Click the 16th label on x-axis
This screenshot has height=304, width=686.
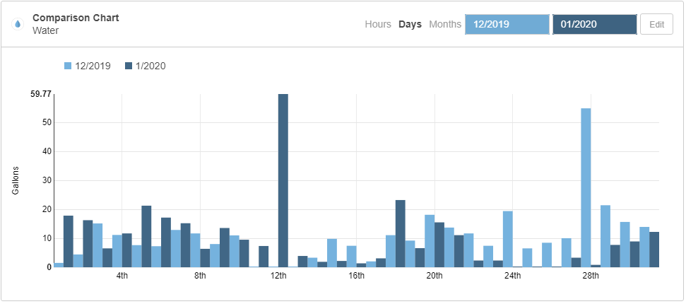(356, 276)
